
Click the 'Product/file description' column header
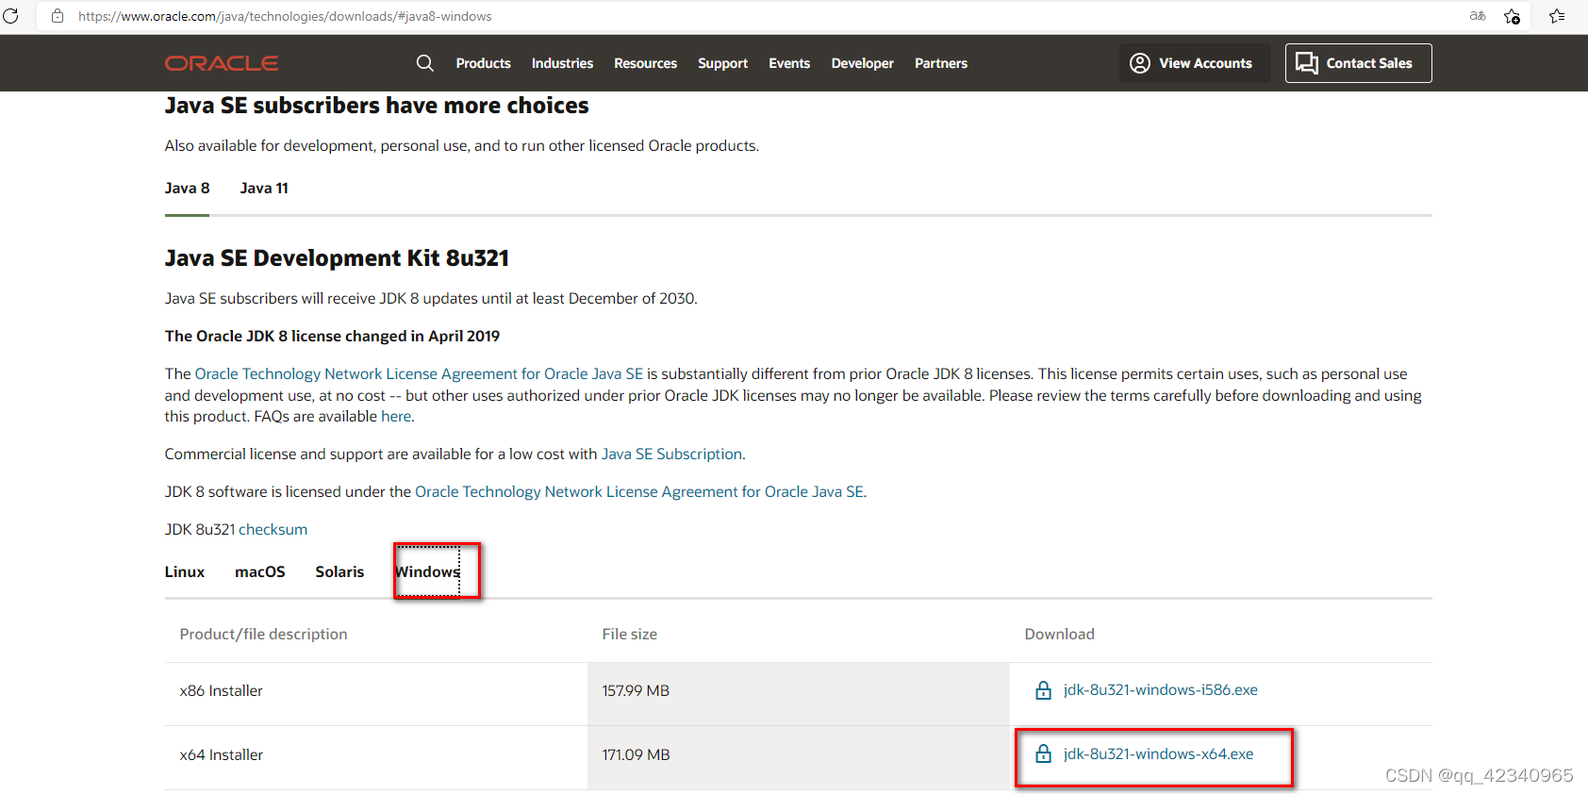click(263, 635)
